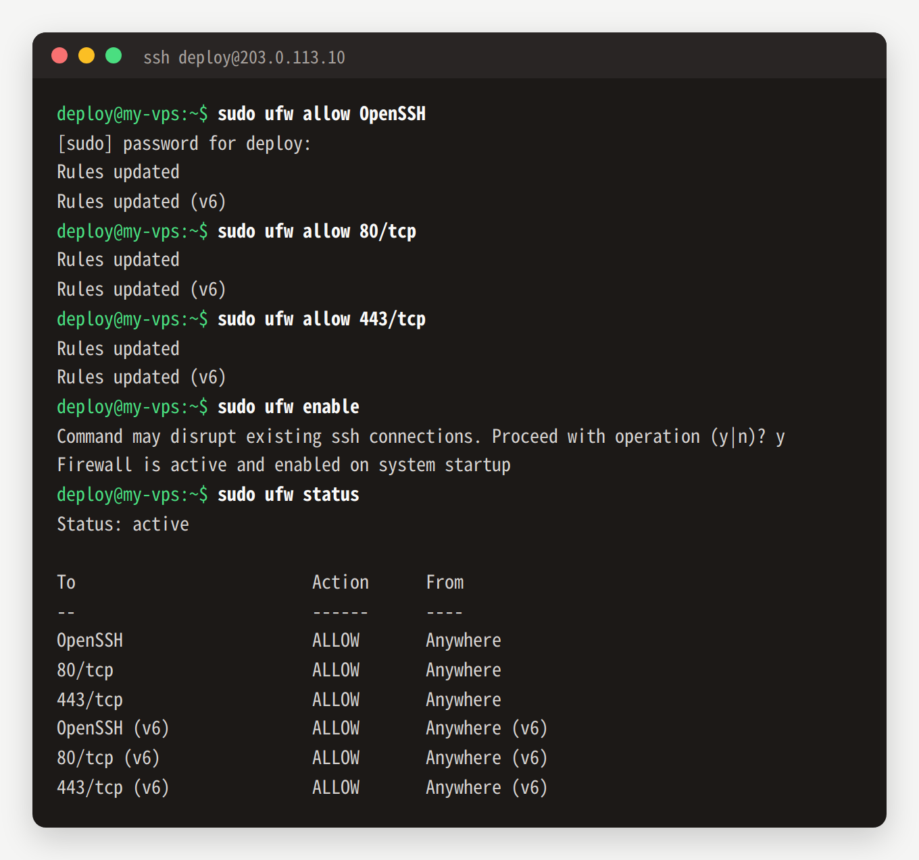
Task: Select the "443/tcp" cell without v6
Action: pos(90,700)
